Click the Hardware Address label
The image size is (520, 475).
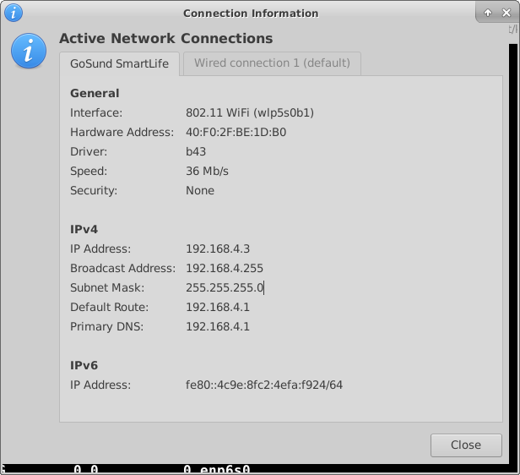click(122, 132)
